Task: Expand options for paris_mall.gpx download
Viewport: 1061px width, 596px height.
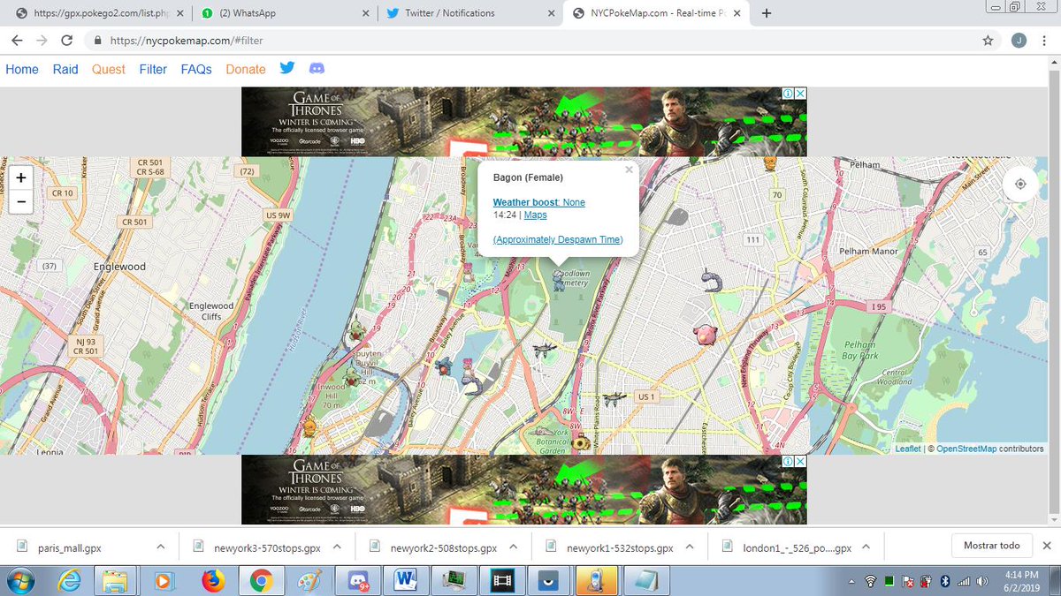Action: point(160,547)
